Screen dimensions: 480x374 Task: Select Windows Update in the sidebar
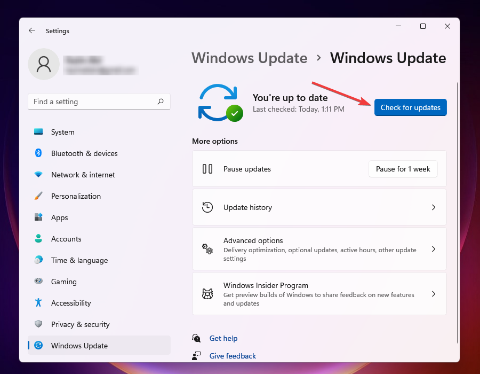click(99, 346)
